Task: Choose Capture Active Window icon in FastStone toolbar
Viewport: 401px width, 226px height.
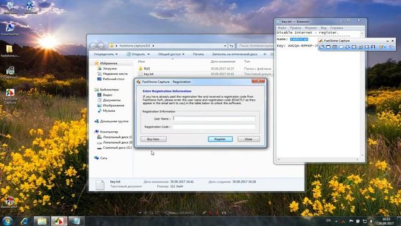Action: (328, 47)
